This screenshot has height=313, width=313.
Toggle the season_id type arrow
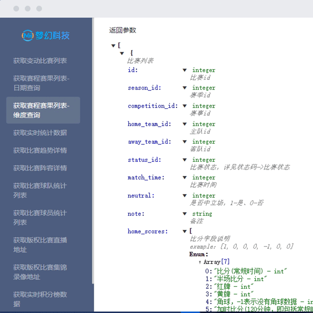coord(185,88)
